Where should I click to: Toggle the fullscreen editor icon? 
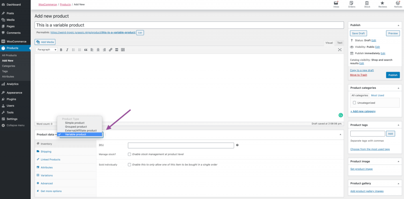pos(340,50)
